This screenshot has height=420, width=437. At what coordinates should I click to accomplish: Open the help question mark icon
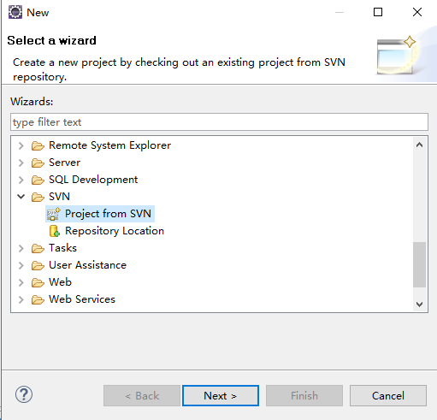click(x=24, y=394)
